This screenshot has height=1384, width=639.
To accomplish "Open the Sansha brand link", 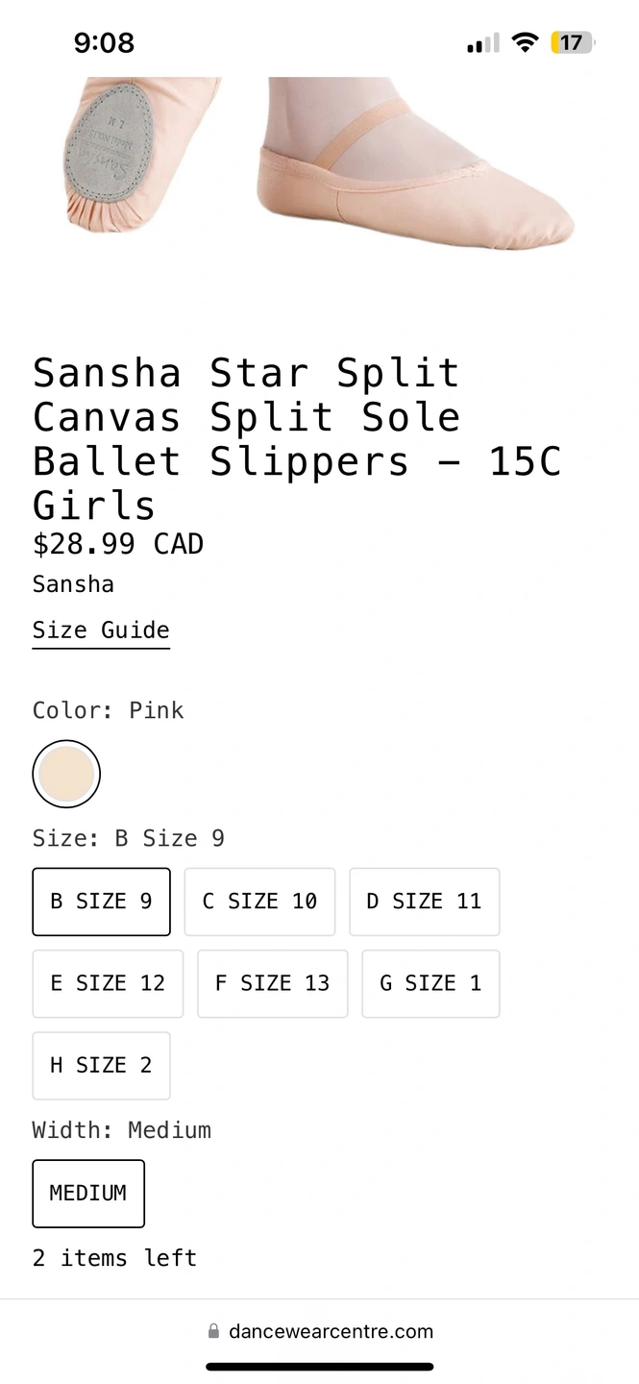I will (73, 584).
